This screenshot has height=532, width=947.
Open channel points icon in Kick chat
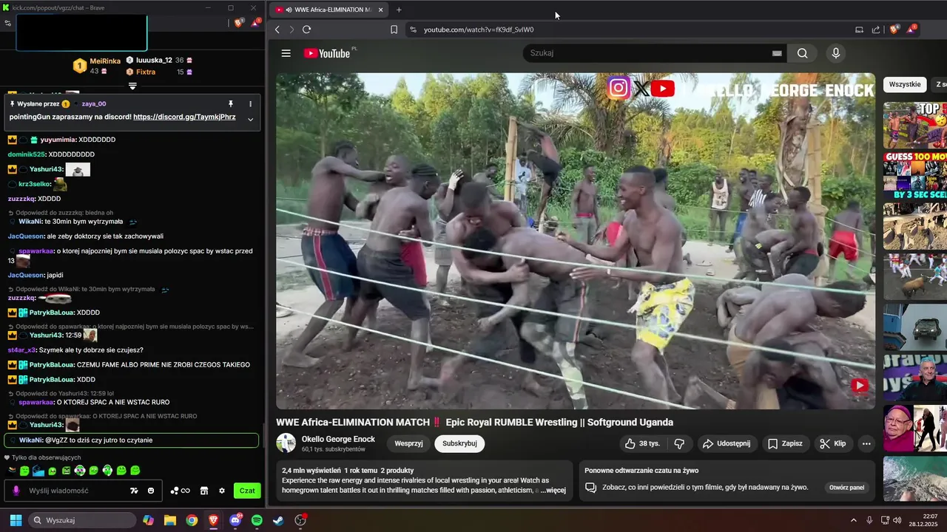pos(181,491)
